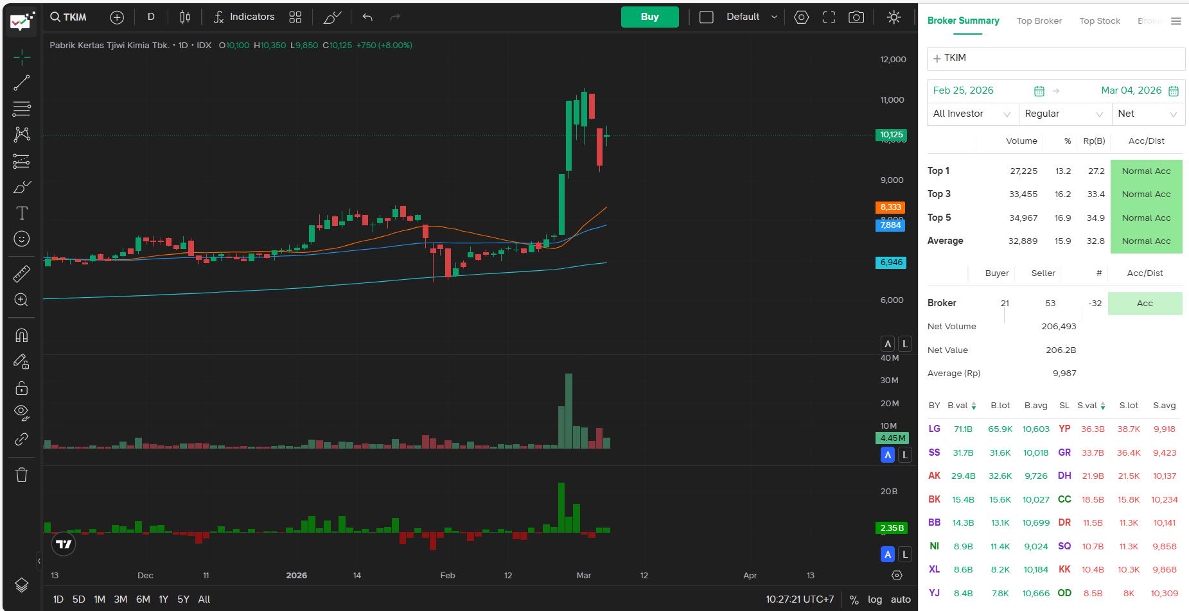Toggle percent scale on price axis

pos(854,599)
